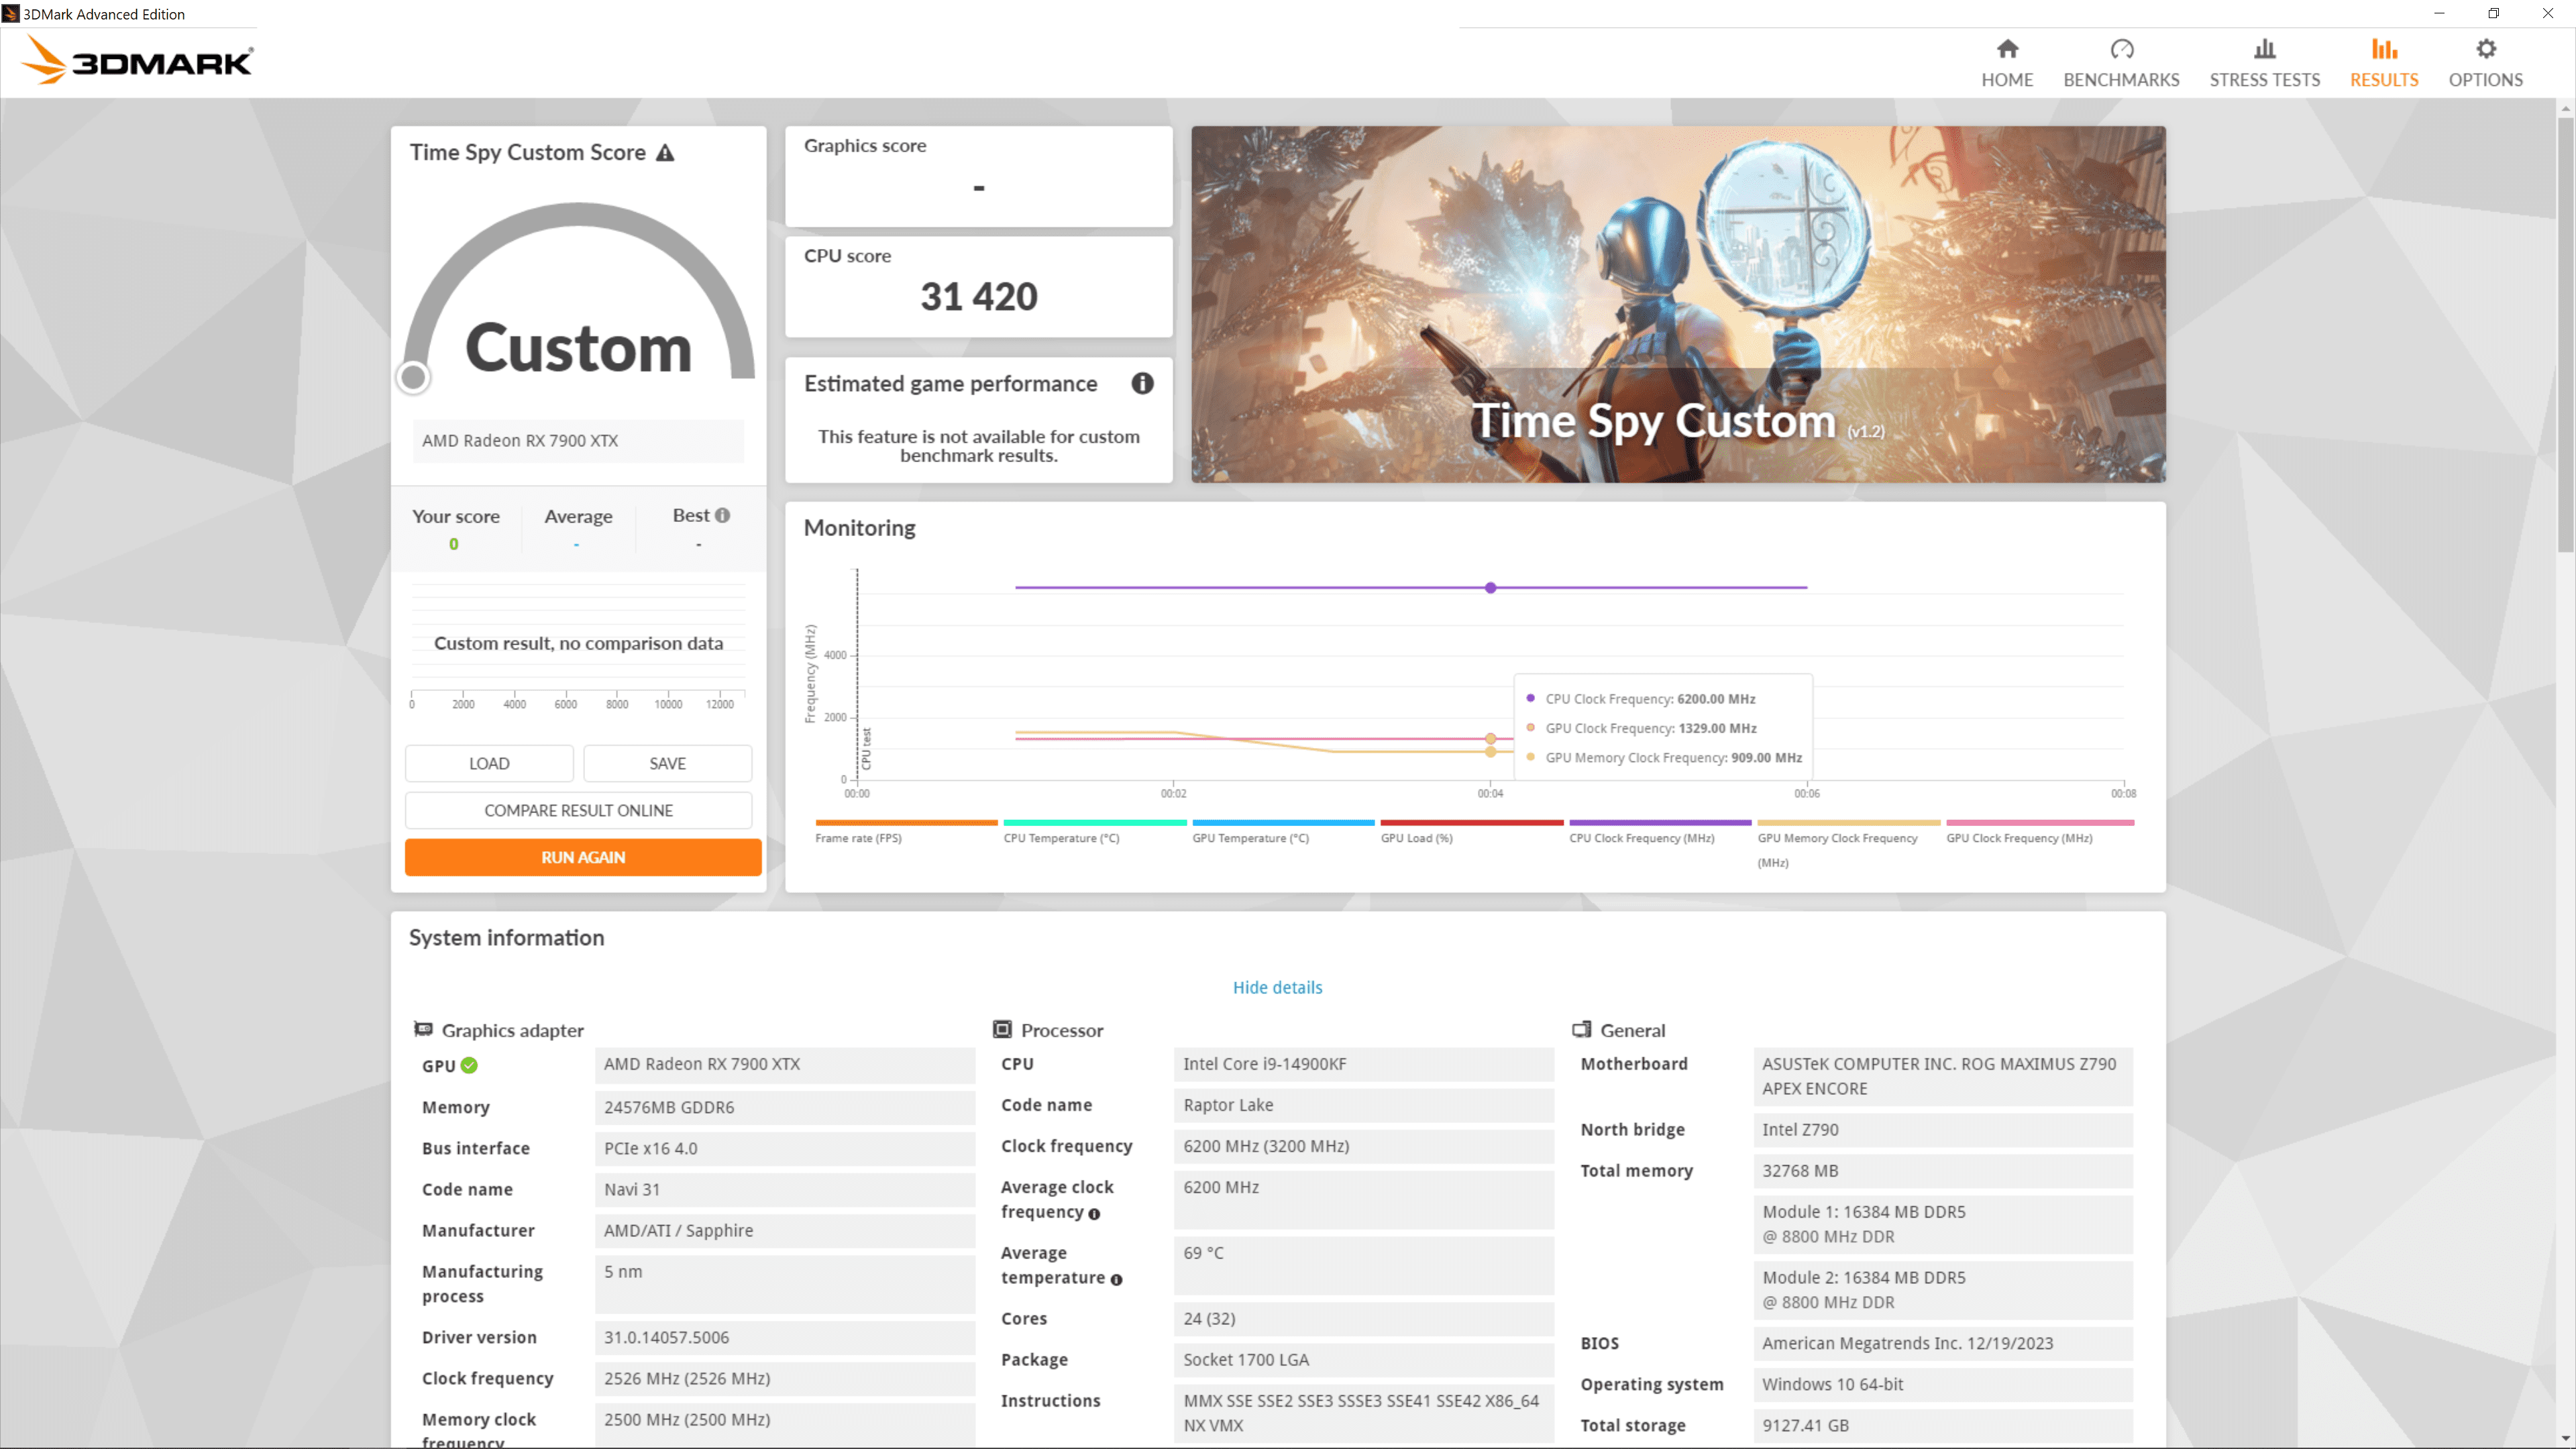Viewport: 2576px width, 1449px height.
Task: Click the info icon on Estimated game performance
Action: coord(1142,384)
